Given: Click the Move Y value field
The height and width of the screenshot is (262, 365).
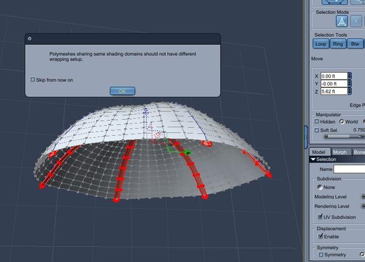Looking at the screenshot, I should [x=334, y=84].
